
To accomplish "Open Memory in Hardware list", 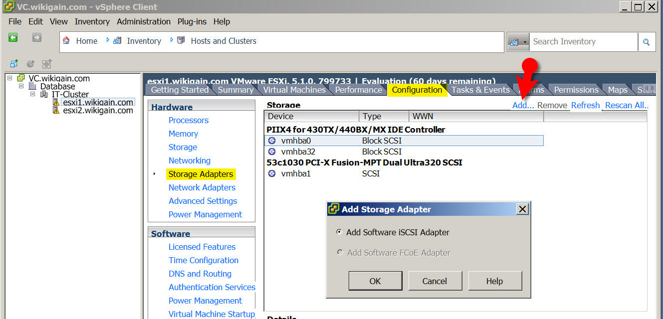I will click(x=183, y=134).
